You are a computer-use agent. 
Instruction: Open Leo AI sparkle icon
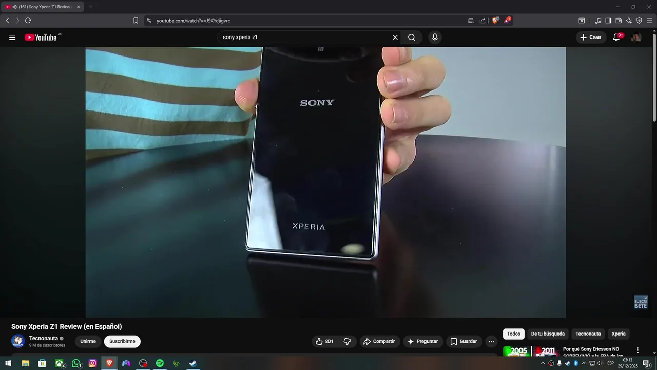tap(629, 21)
